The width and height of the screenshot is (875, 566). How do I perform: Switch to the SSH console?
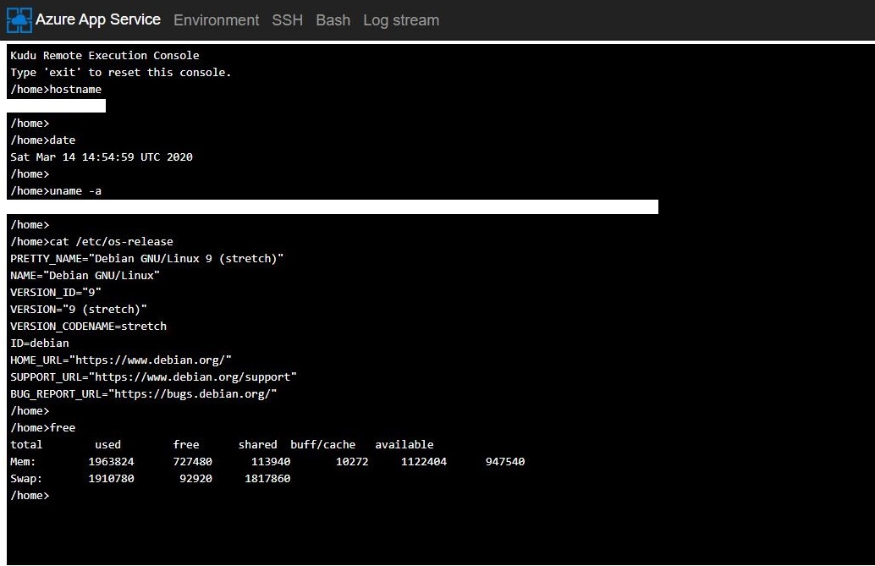pyautogui.click(x=287, y=20)
